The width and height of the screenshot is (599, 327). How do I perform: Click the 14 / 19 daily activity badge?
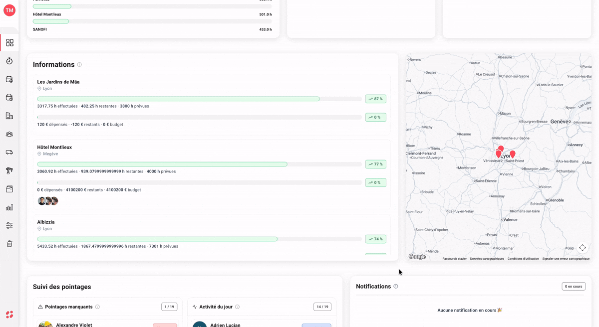(x=322, y=307)
